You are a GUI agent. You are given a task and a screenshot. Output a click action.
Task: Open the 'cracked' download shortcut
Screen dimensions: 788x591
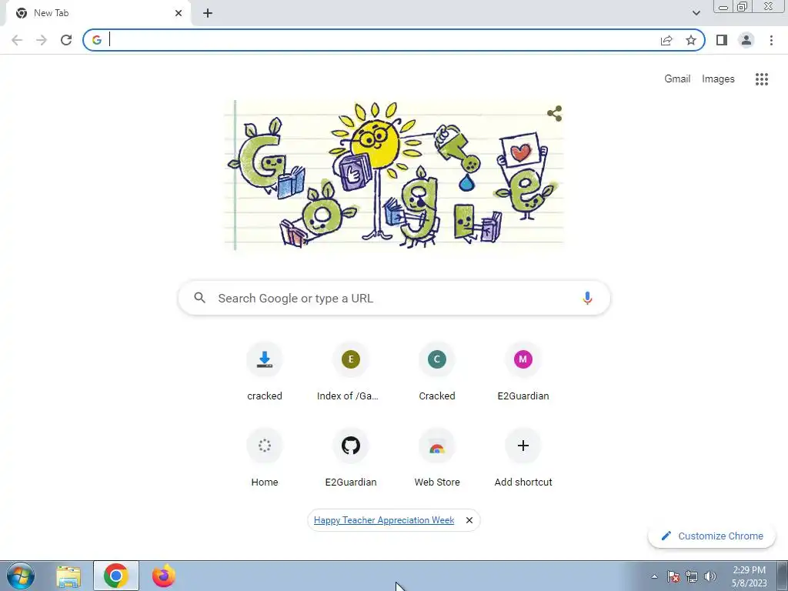pyautogui.click(x=265, y=371)
